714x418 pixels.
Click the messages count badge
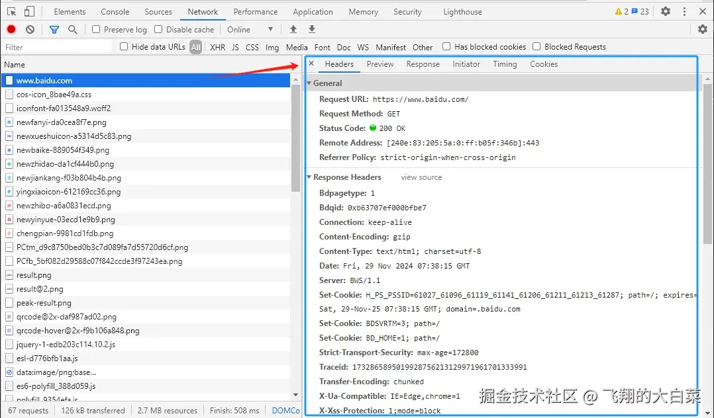(640, 11)
